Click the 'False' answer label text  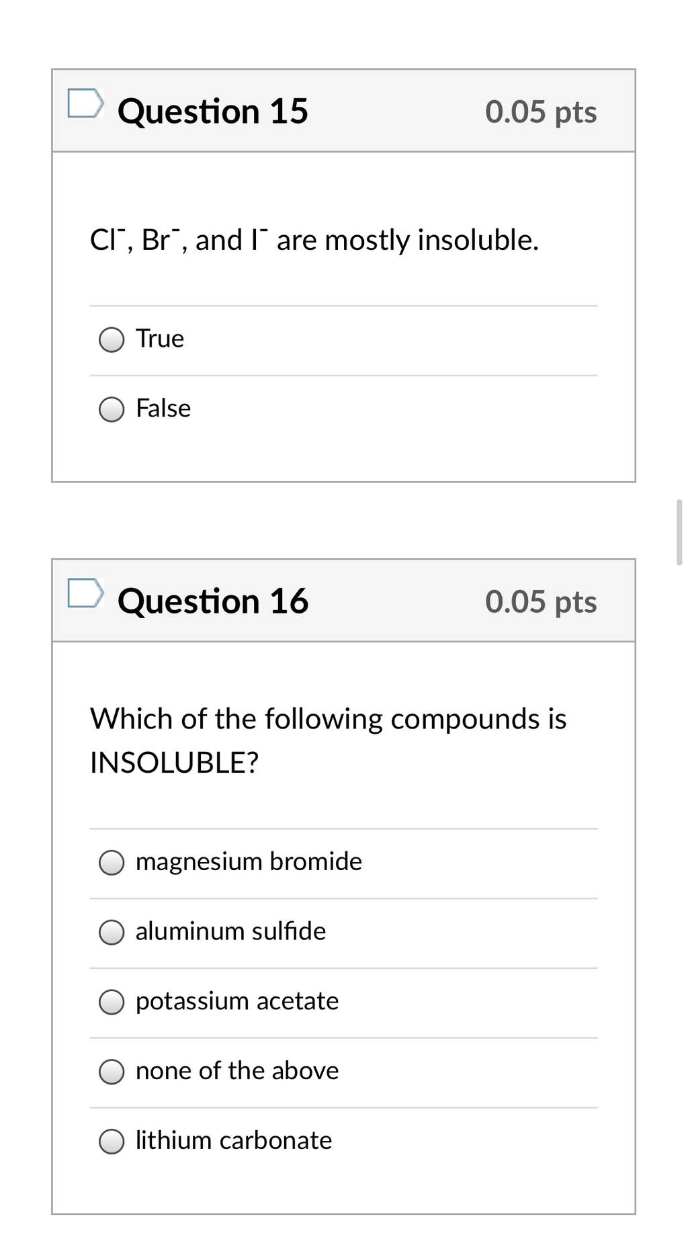click(163, 408)
